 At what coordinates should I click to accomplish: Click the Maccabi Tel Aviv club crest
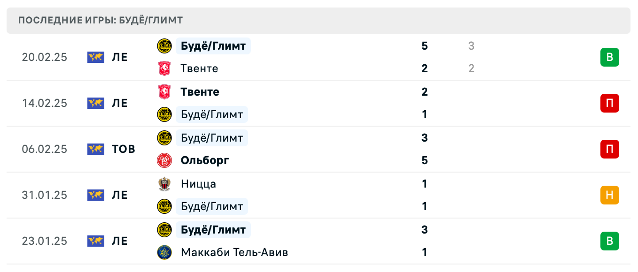[x=164, y=252]
